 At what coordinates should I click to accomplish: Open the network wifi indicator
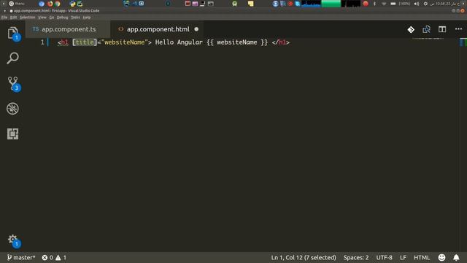click(384, 4)
